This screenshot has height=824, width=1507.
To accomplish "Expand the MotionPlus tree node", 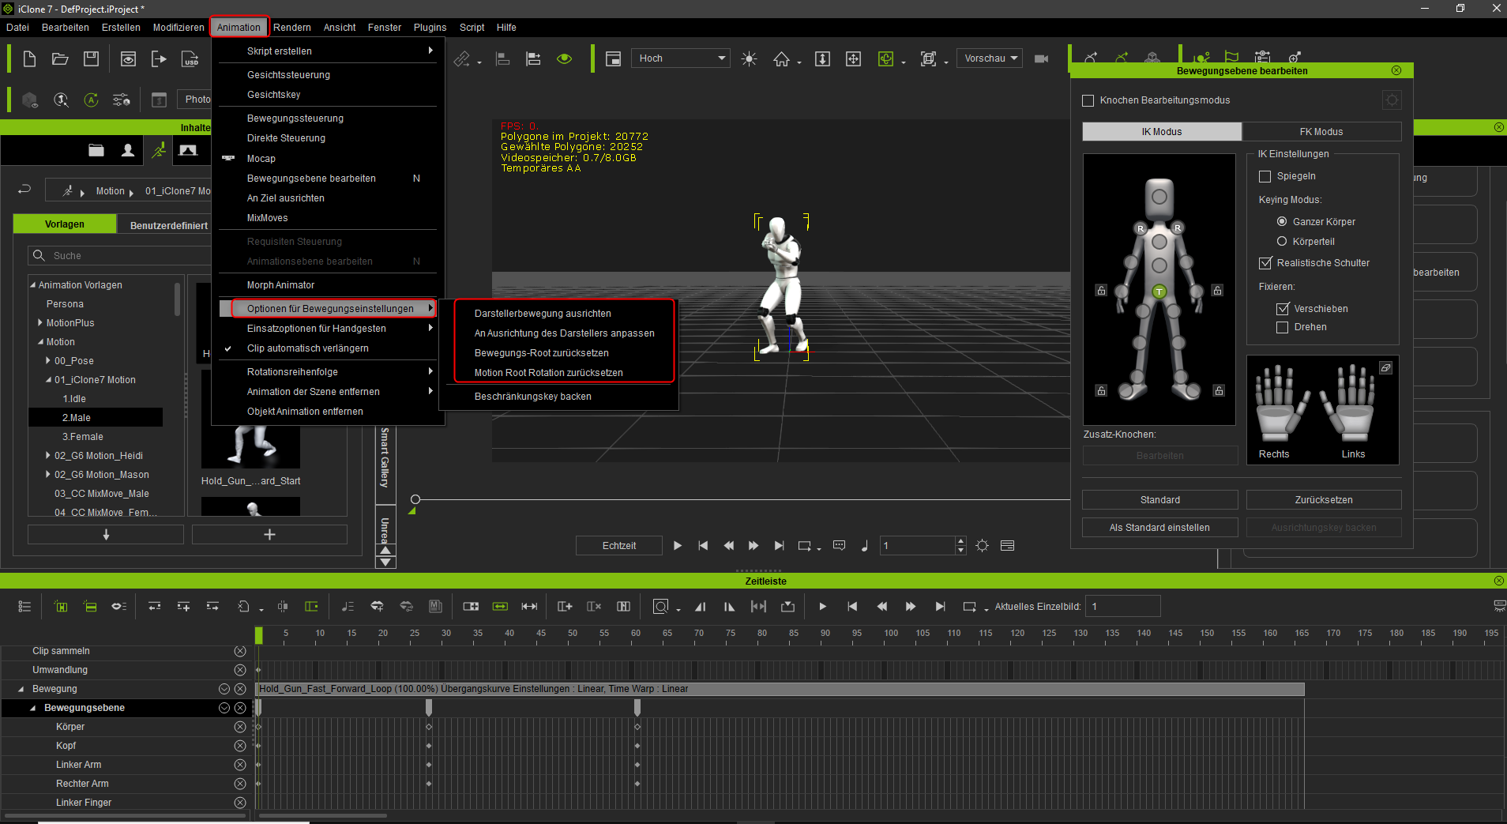I will click(40, 322).
